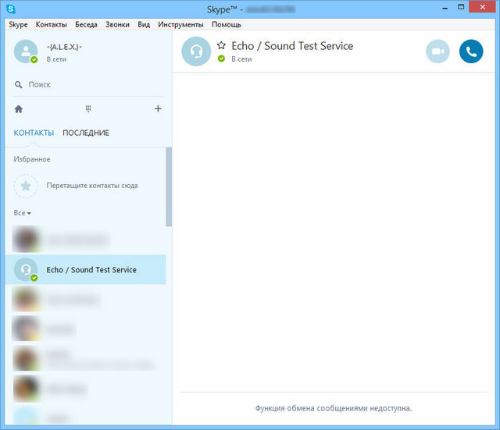Image resolution: width=500 pixels, height=430 pixels.
Task: Select Echo / Sound Test Service contact
Action: coord(85,269)
